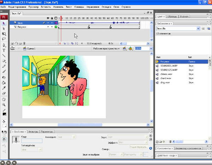Open the stage zoom 100% dropdown
This screenshot has width=212, height=165.
pyautogui.click(x=151, y=48)
